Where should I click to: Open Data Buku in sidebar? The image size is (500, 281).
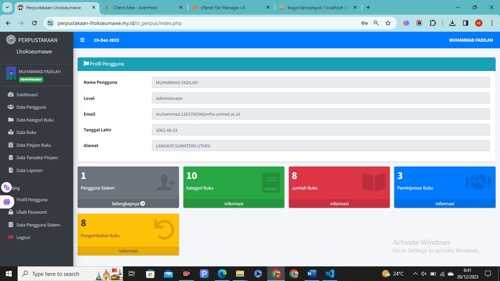click(x=26, y=132)
